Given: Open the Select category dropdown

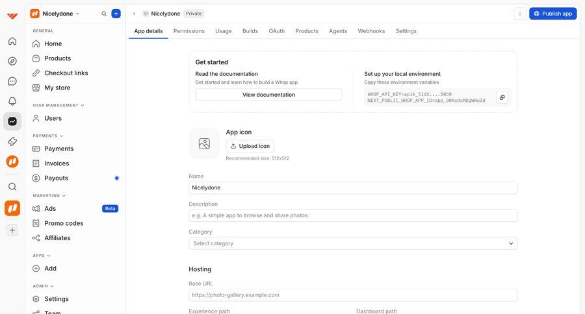Looking at the screenshot, I should tap(353, 243).
